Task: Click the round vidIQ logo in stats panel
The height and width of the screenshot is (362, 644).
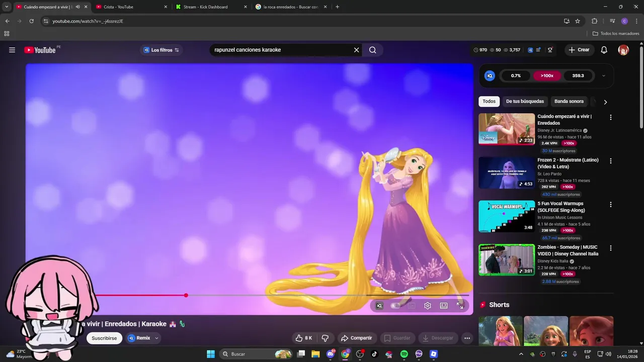Action: click(490, 75)
